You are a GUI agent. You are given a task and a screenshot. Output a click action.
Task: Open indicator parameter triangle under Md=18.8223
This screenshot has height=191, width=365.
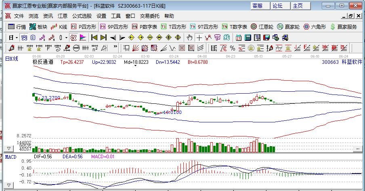136,66
